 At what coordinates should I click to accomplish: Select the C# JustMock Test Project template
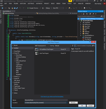52,49
